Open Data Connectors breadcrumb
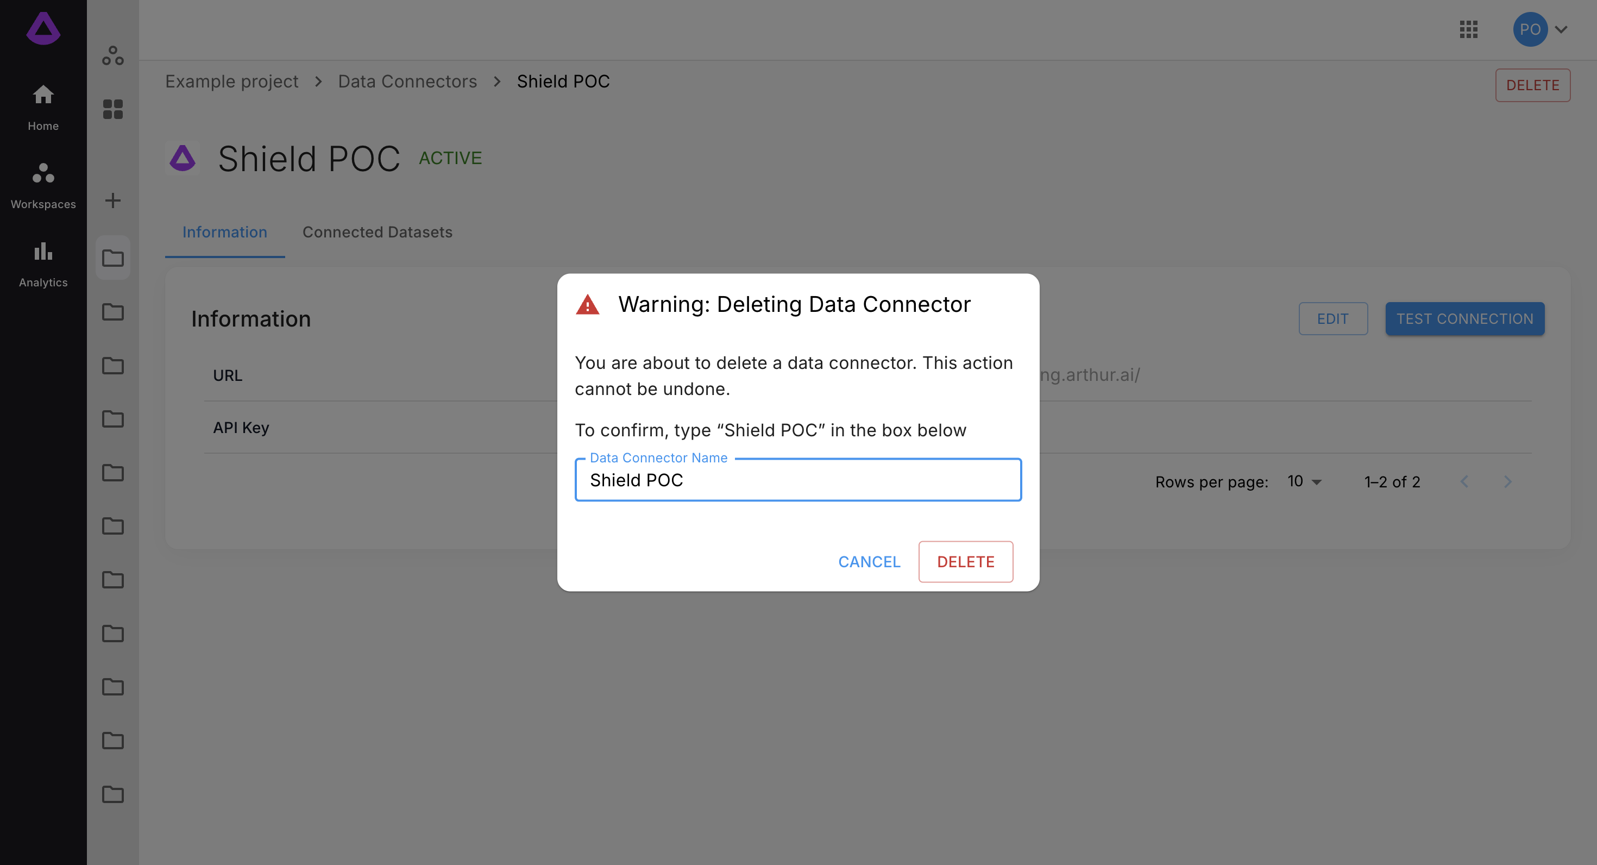This screenshot has width=1597, height=865. tap(407, 81)
